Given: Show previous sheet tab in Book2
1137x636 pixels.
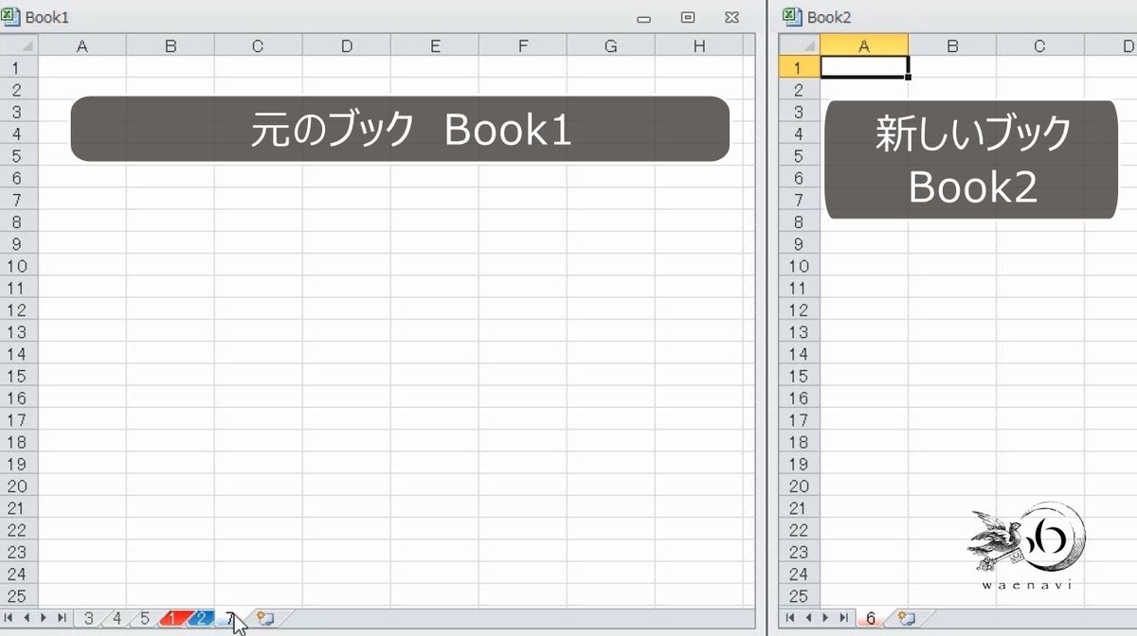Looking at the screenshot, I should point(807,618).
